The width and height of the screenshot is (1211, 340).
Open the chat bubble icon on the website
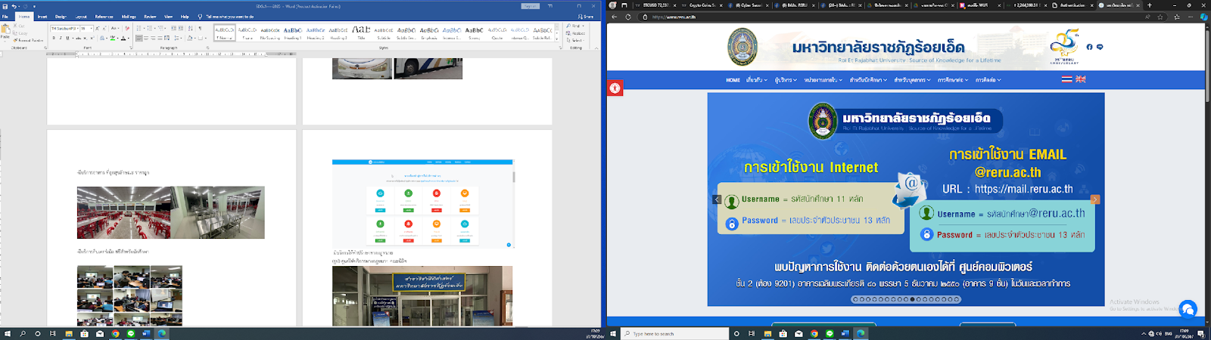point(1188,309)
